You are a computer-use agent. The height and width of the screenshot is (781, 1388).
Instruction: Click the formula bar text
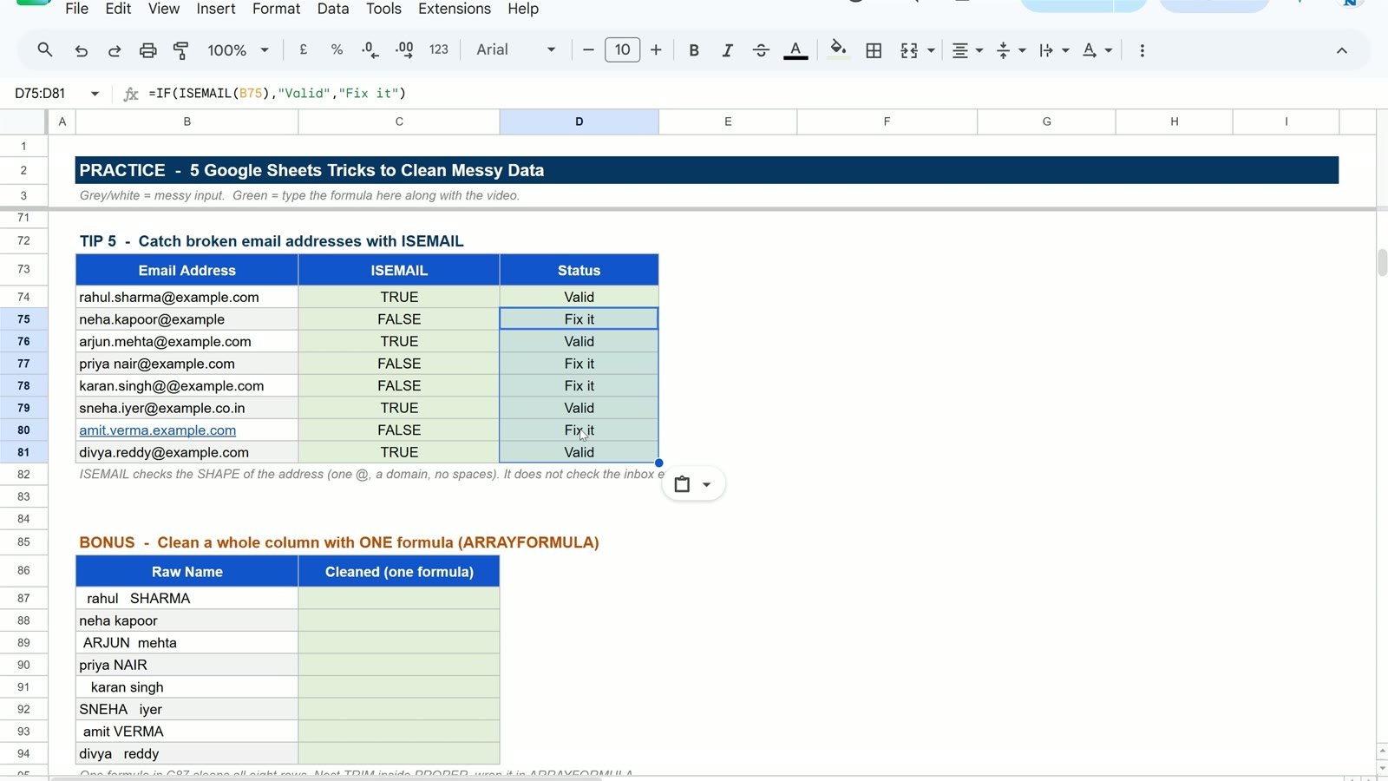[x=277, y=93]
